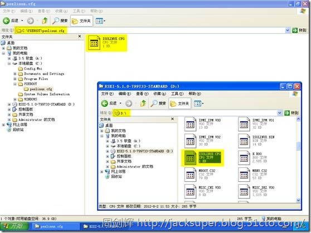Select MISC_CNI.V00 file icon
Screen dimensions: 311x233
point(190,191)
